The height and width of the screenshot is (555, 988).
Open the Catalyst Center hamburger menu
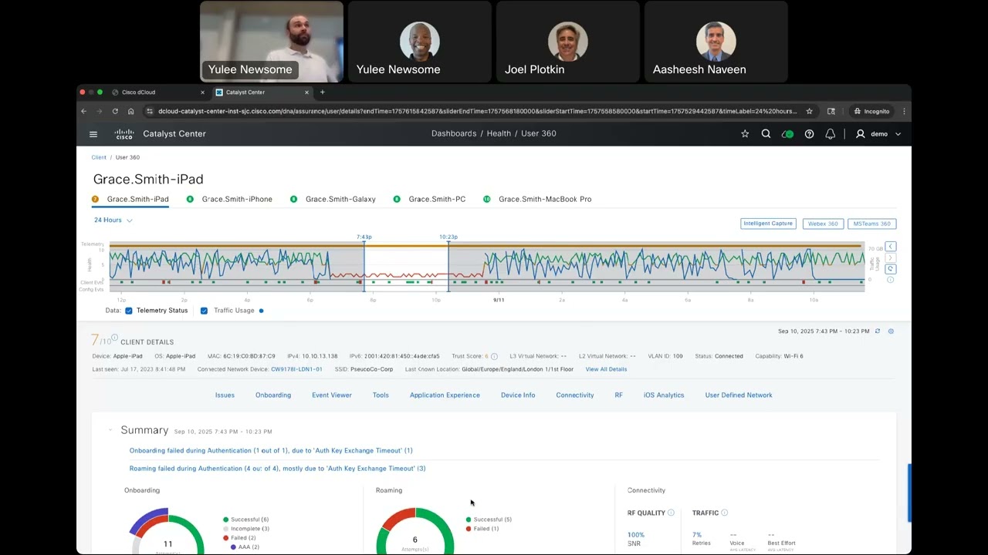(x=93, y=134)
